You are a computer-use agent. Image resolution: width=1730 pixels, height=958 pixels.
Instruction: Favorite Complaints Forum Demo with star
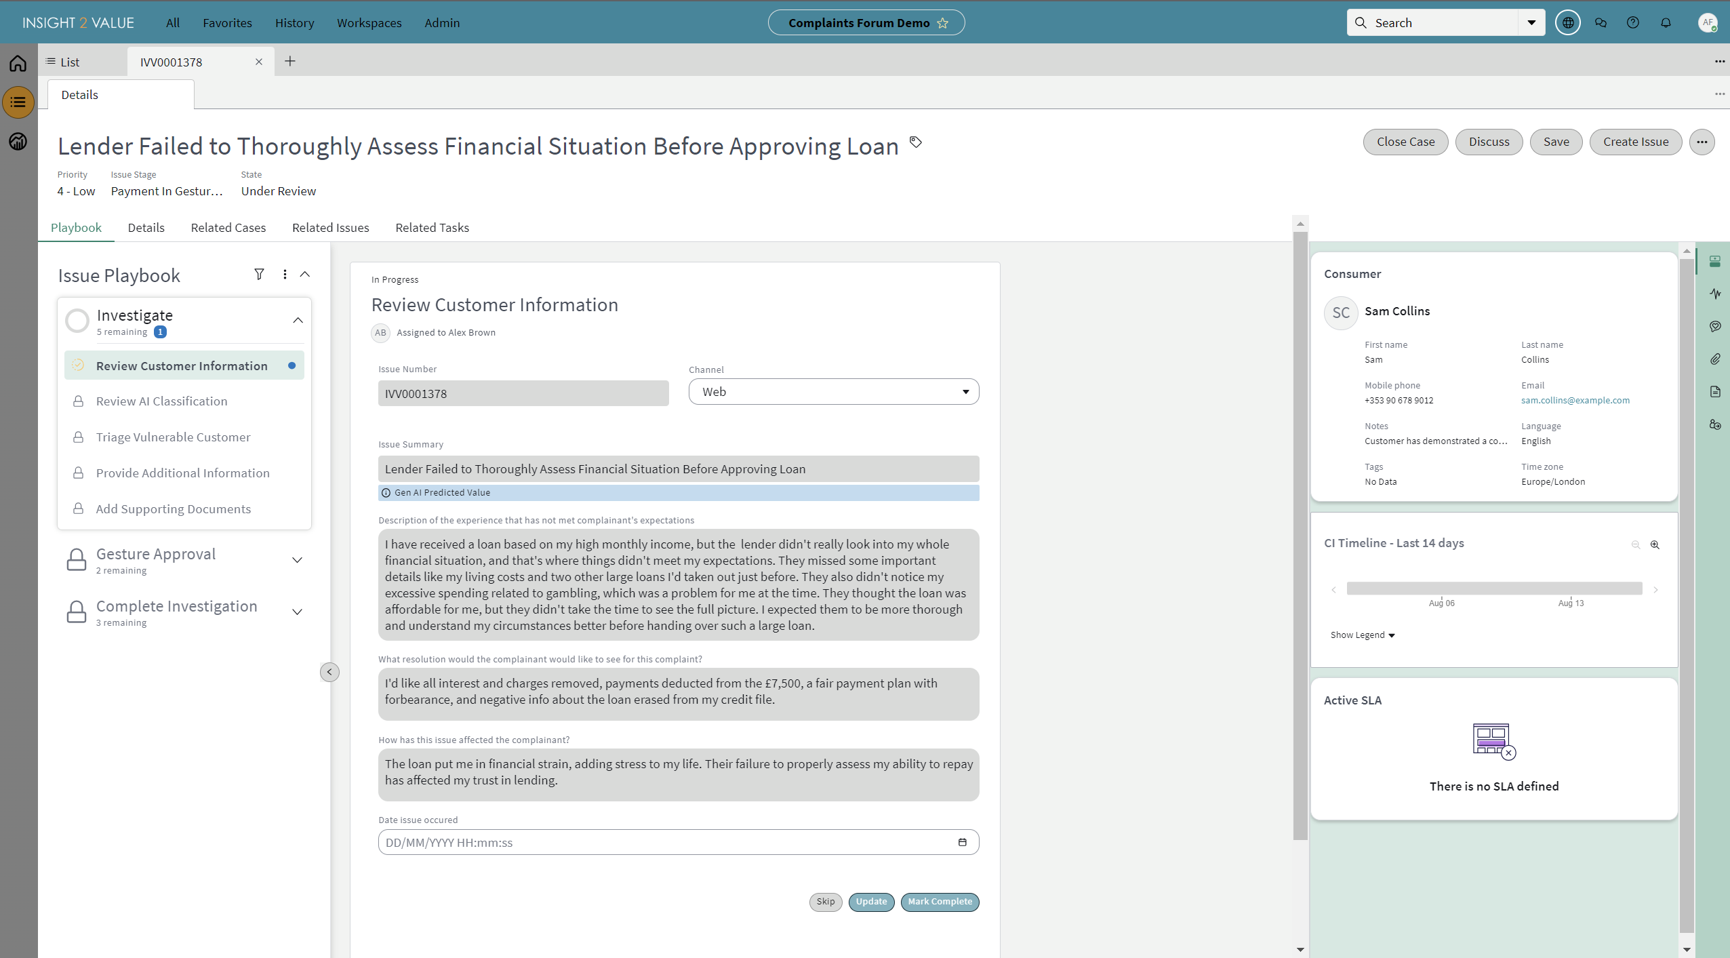pos(943,23)
